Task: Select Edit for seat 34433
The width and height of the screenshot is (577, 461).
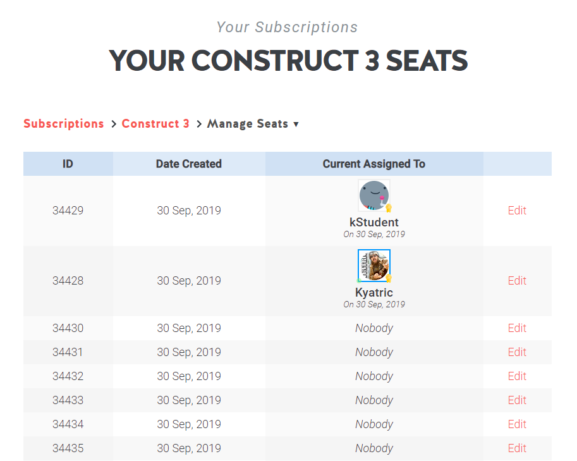Action: point(517,400)
